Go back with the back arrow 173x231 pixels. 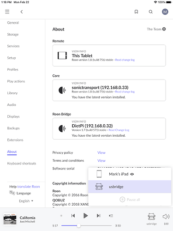[22, 12]
